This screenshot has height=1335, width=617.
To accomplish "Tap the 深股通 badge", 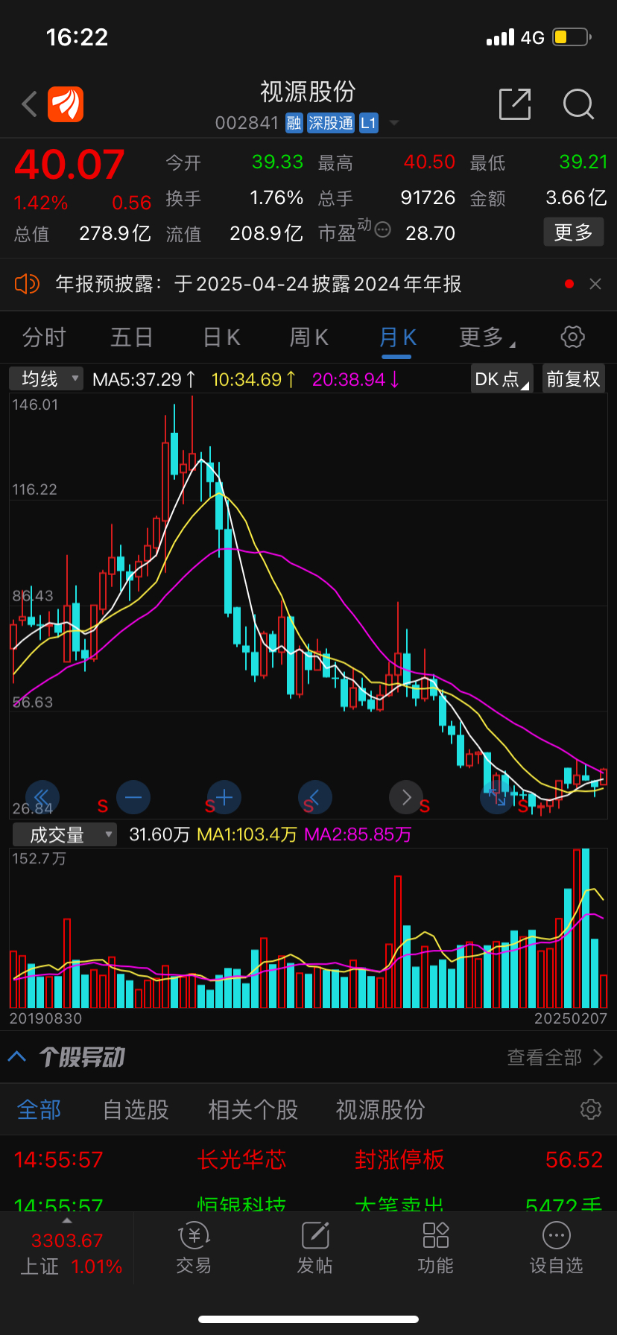I will [331, 123].
